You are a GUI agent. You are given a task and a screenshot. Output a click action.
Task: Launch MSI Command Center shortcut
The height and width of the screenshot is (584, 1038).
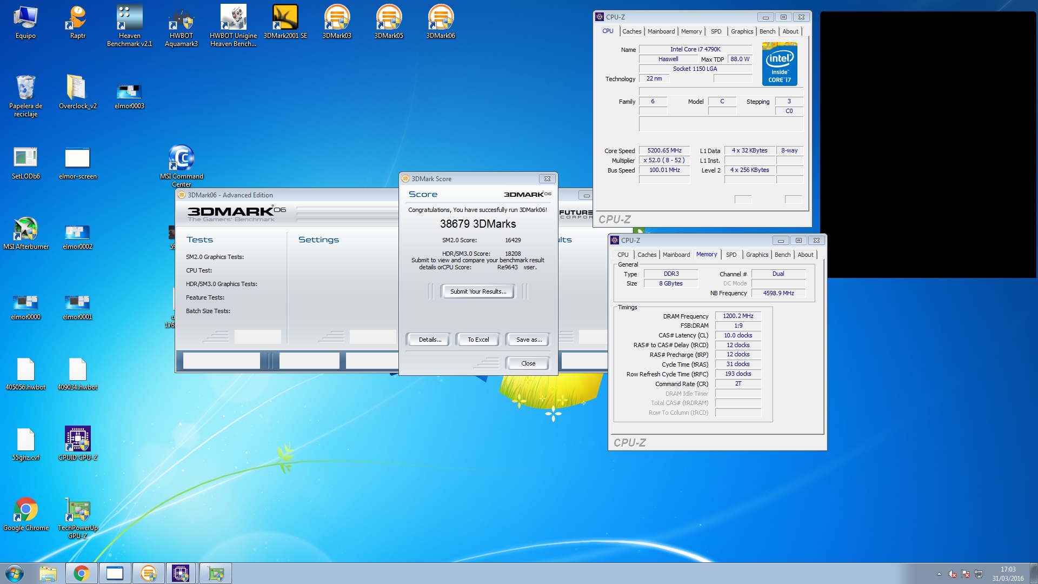point(181,167)
